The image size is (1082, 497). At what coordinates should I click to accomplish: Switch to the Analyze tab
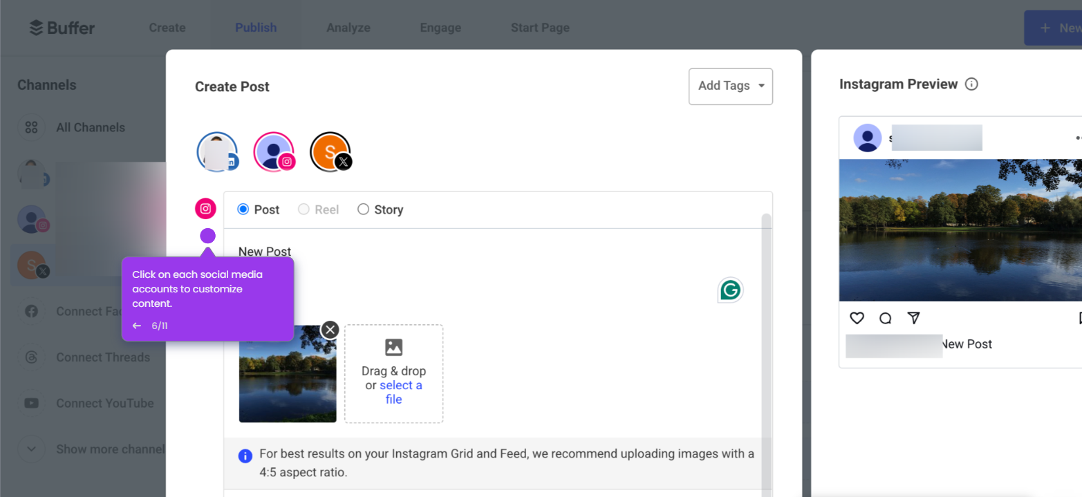coord(348,28)
